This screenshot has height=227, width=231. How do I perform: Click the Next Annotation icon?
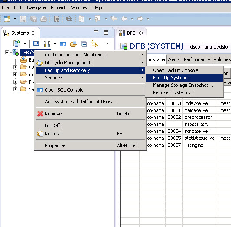click(x=81, y=19)
